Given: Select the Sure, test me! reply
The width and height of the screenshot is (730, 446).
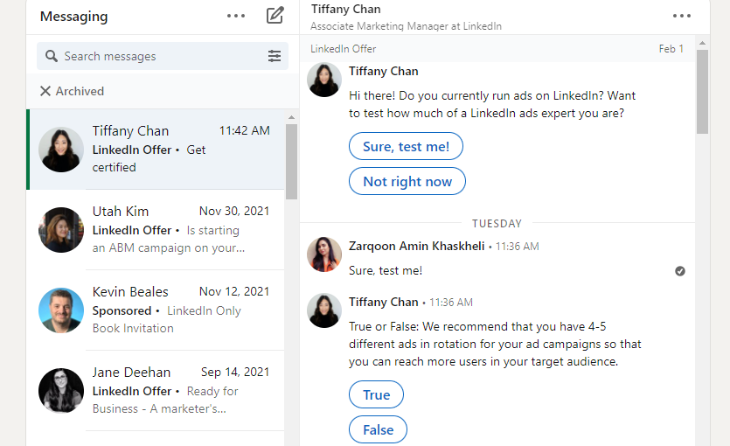Looking at the screenshot, I should (406, 146).
